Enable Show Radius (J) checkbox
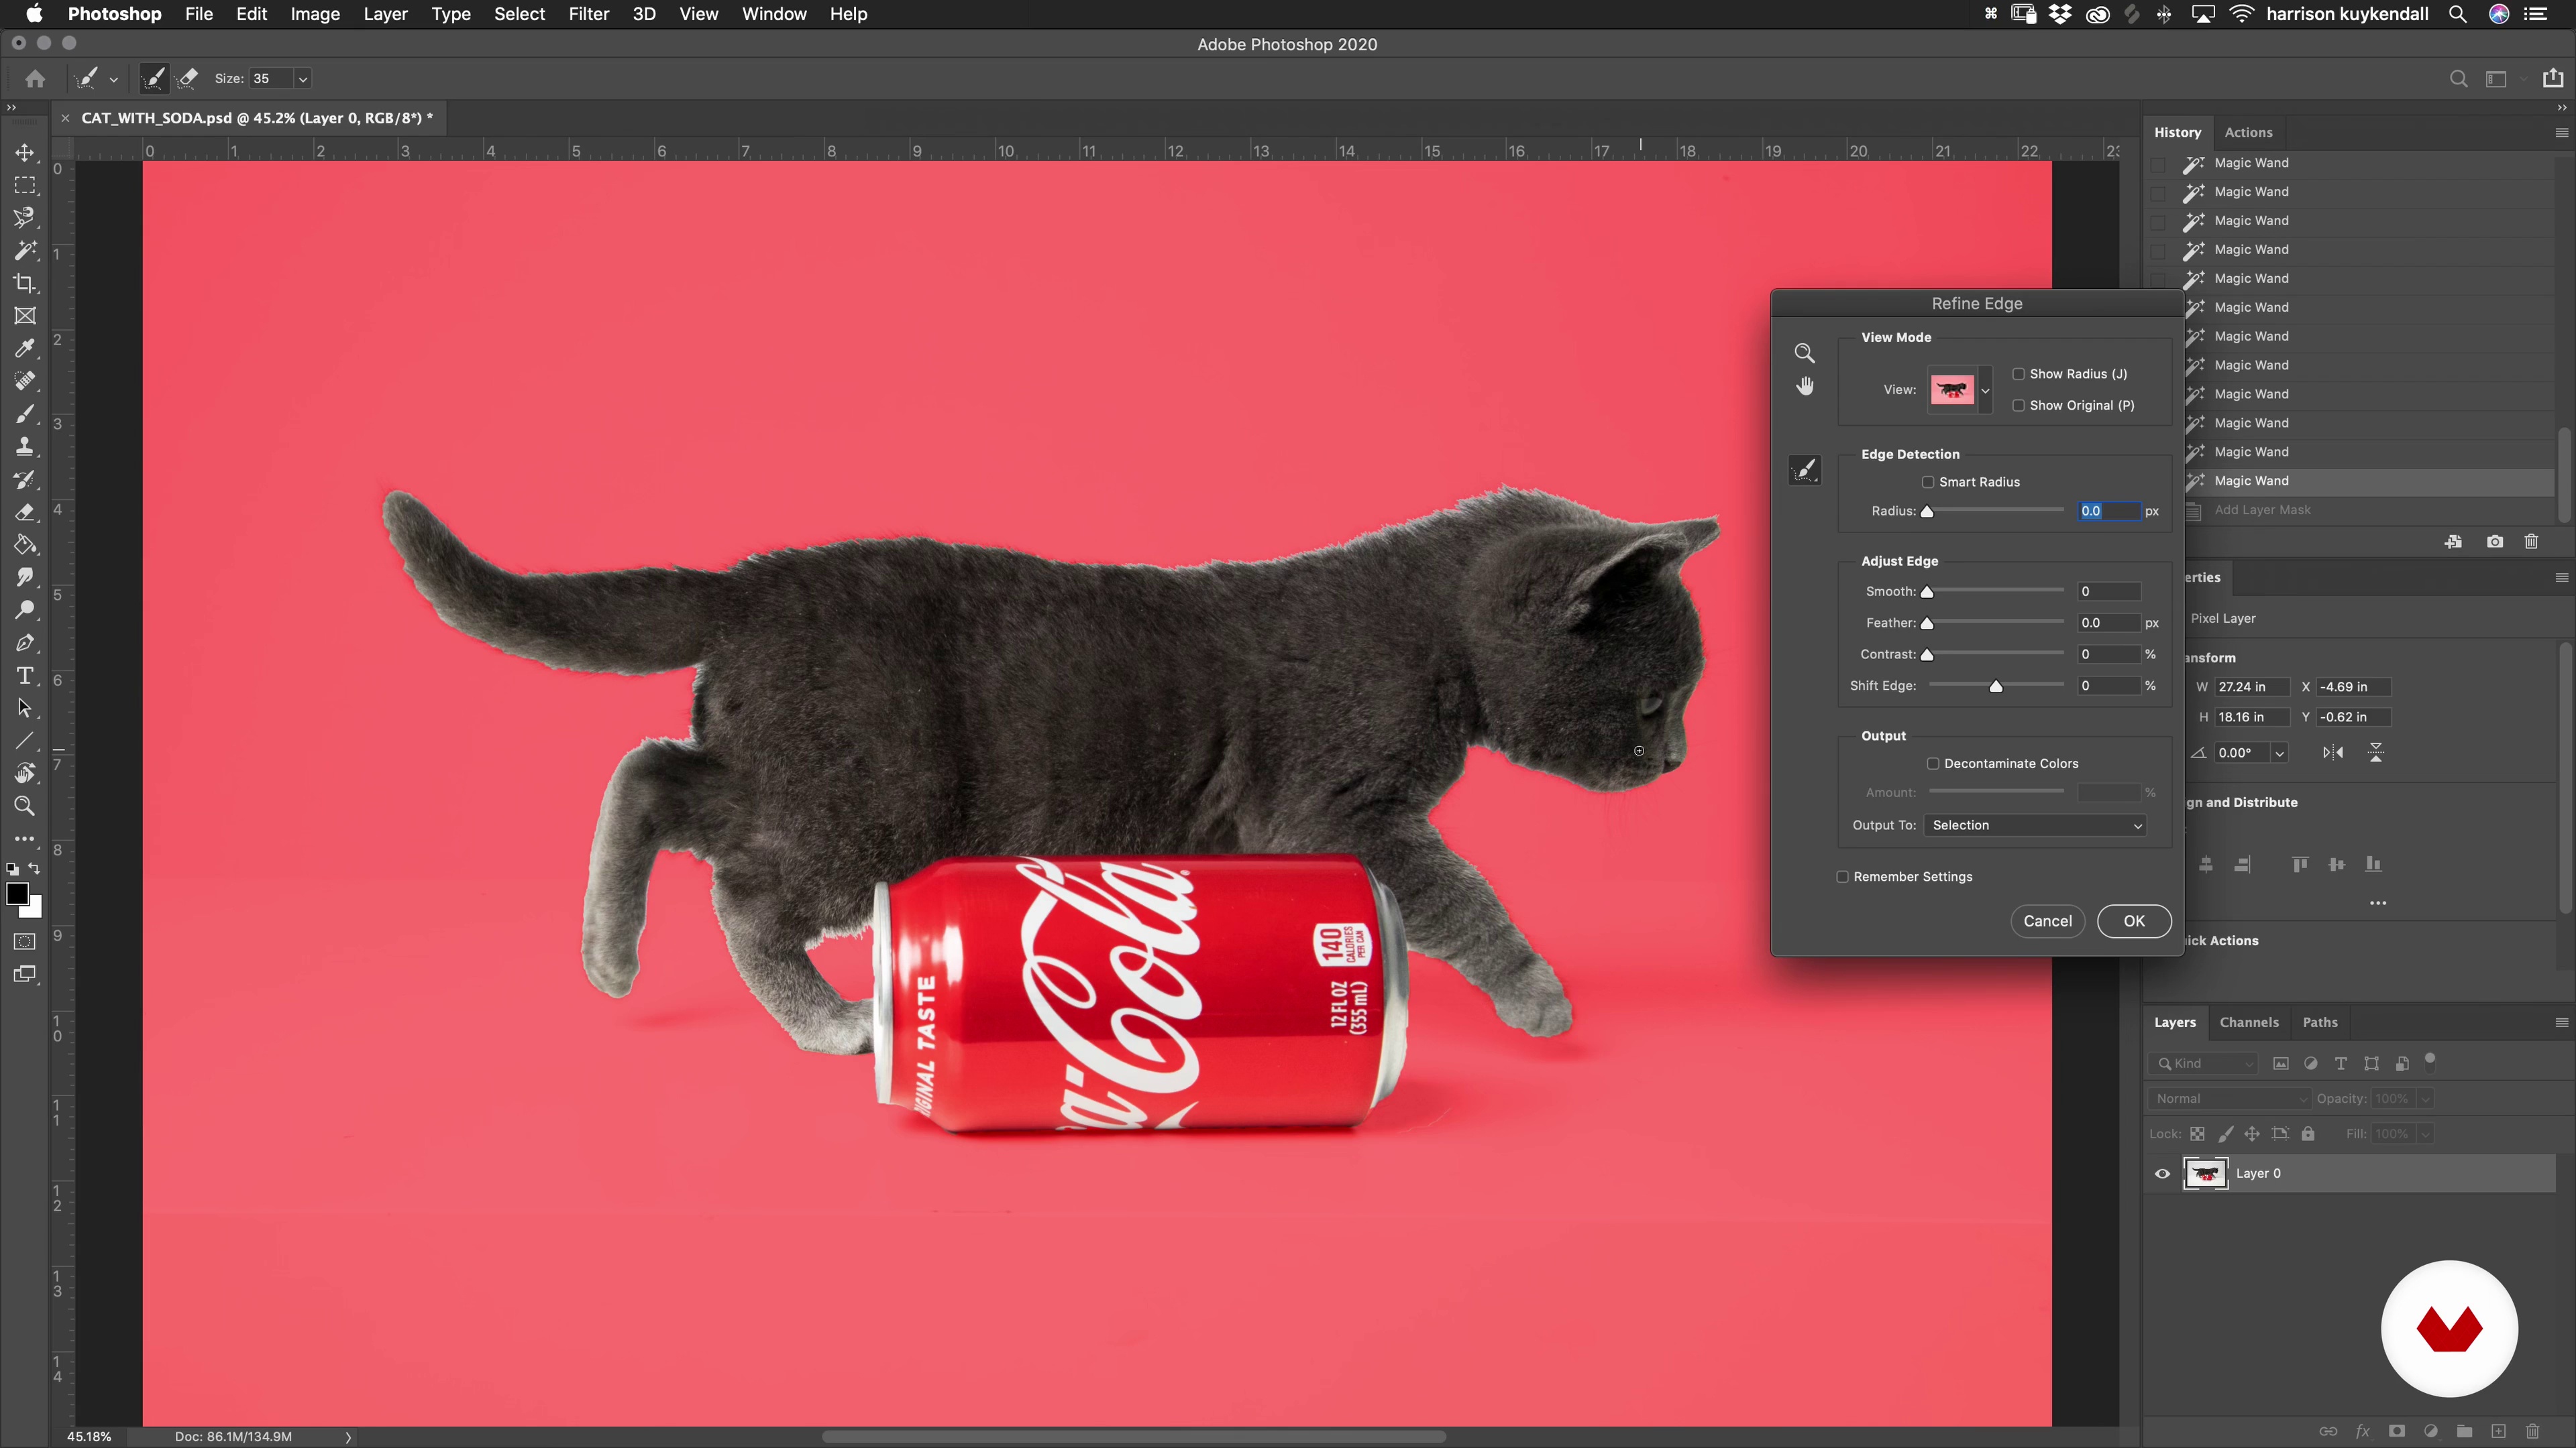The height and width of the screenshot is (1448, 2576). point(2018,374)
